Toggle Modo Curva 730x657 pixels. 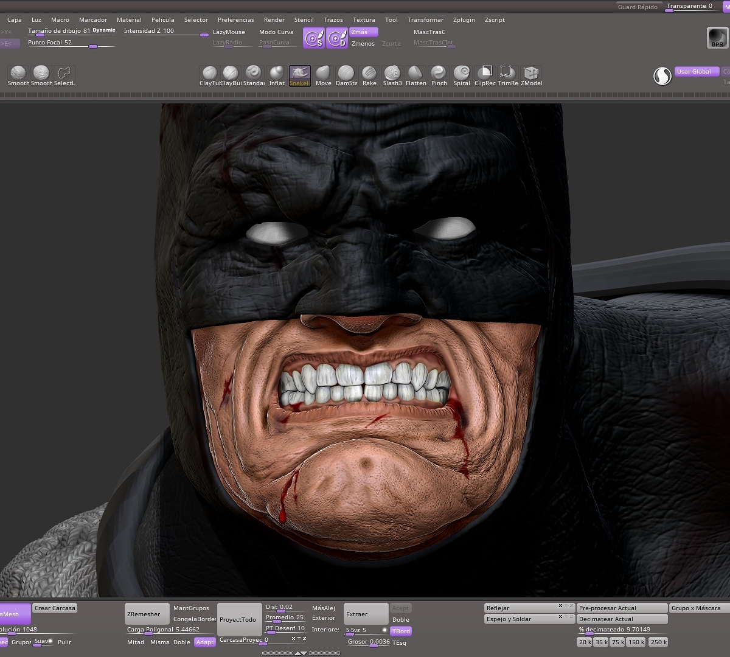click(x=276, y=32)
